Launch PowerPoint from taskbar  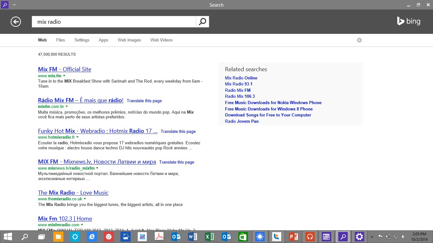coord(294,236)
